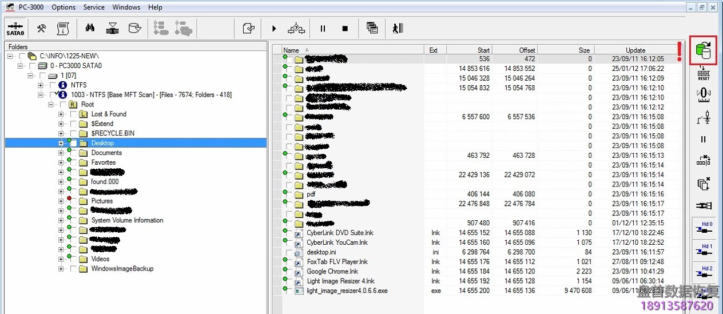Click the SATA0 port selector icon
723x314 pixels.
coord(15,29)
